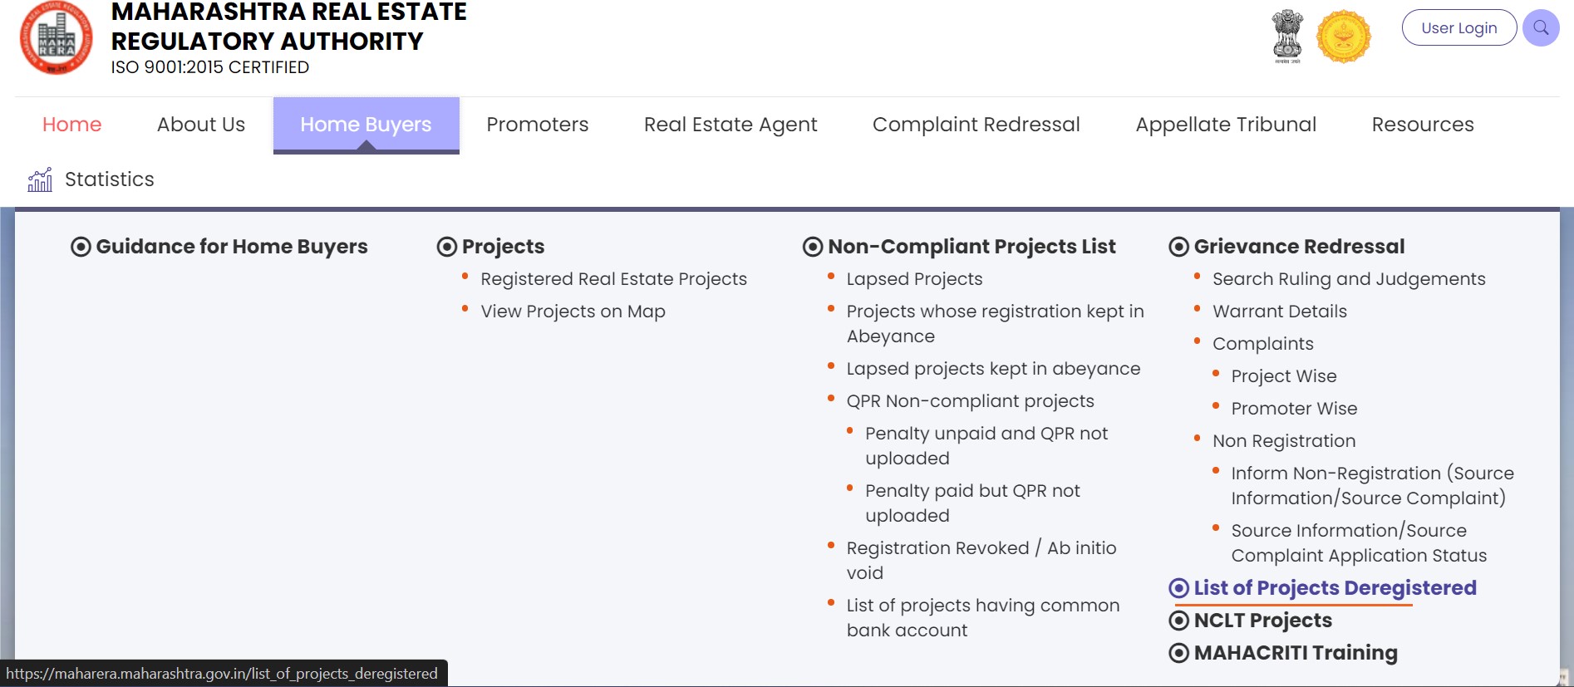
Task: Open the Resources dropdown menu
Action: click(x=1422, y=125)
